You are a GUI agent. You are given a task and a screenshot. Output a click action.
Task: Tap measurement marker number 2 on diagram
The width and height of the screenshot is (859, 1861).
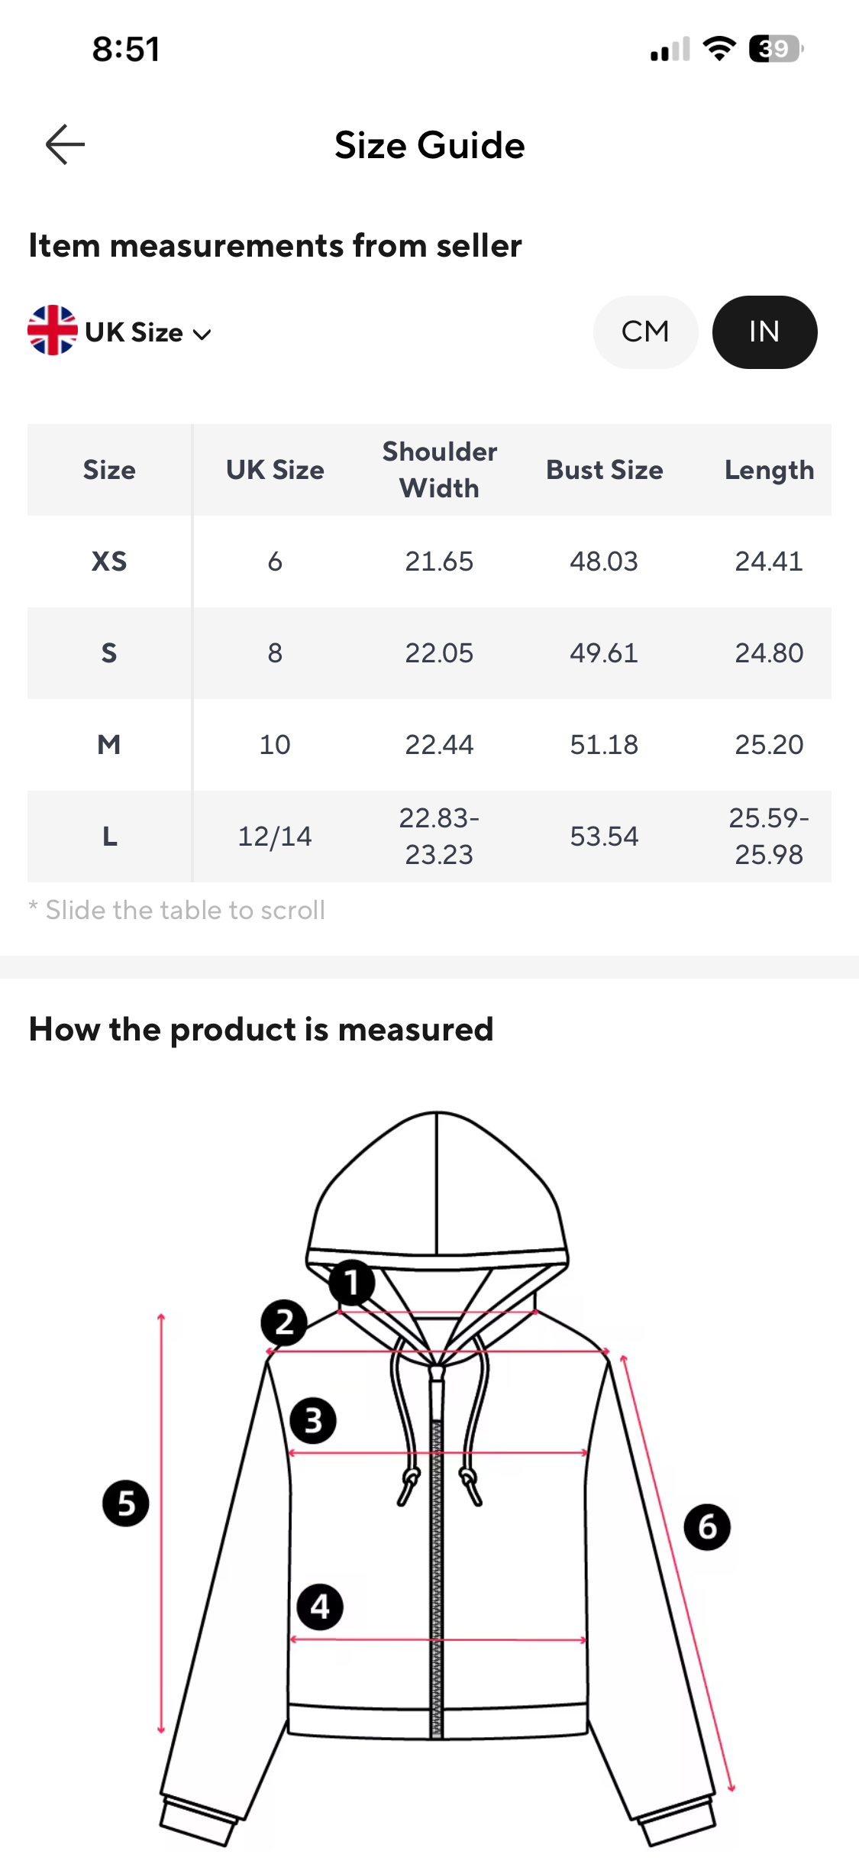click(284, 1322)
